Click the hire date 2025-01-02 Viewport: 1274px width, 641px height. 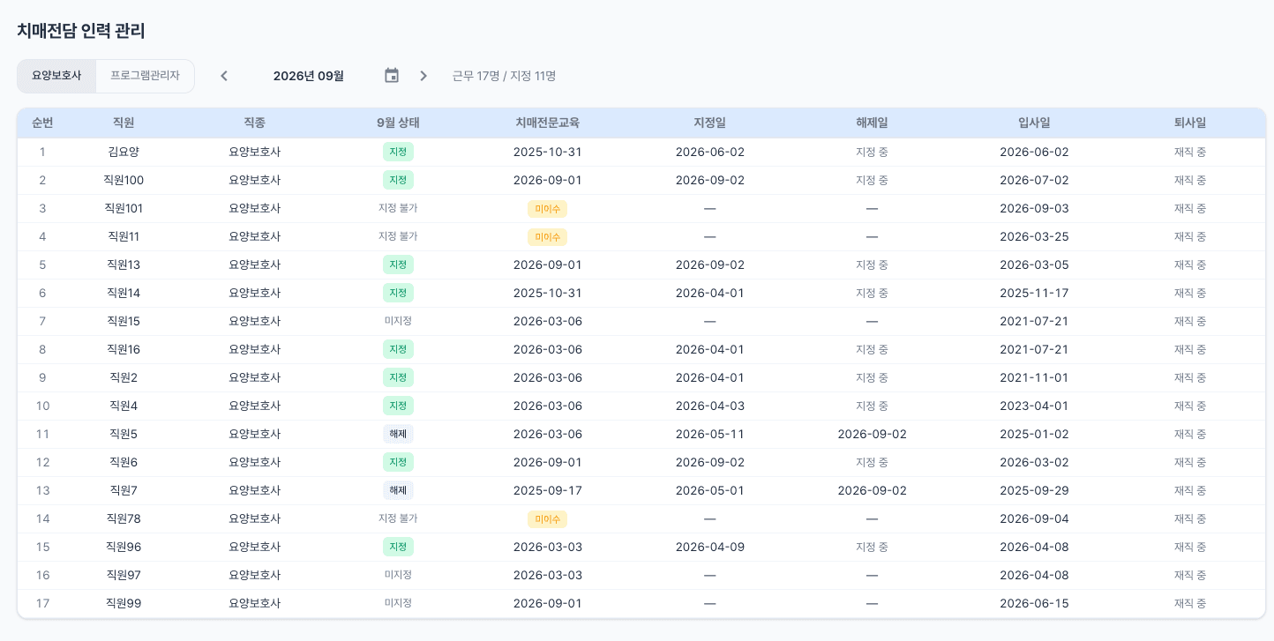click(1034, 434)
